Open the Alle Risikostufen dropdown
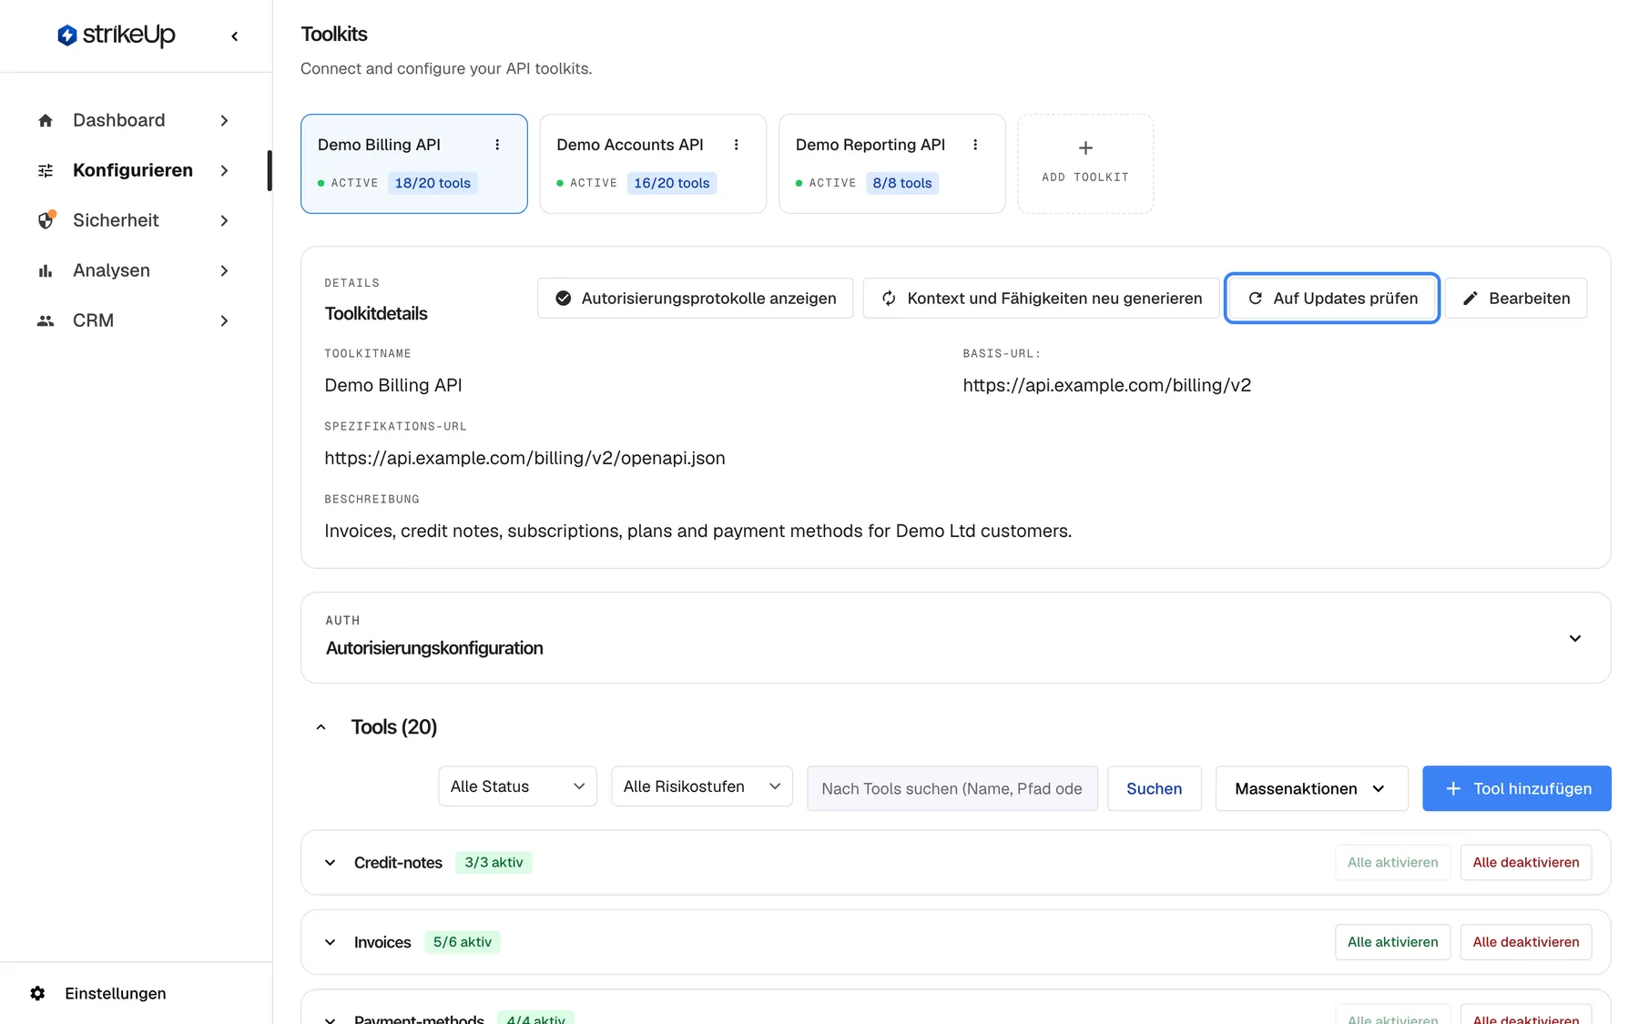 [x=702, y=786]
